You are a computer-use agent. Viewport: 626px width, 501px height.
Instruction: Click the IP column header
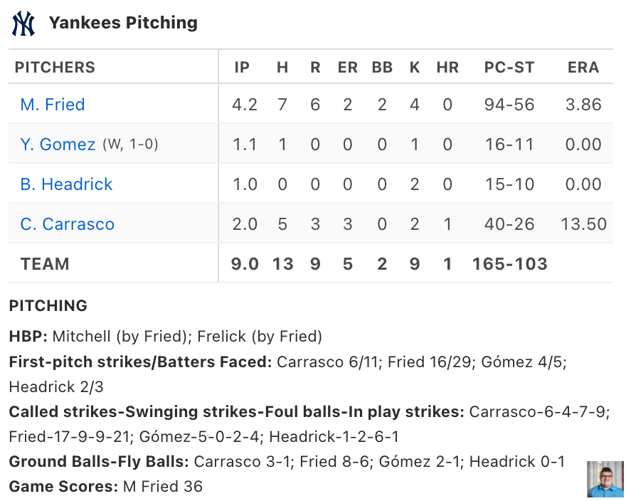(x=242, y=67)
